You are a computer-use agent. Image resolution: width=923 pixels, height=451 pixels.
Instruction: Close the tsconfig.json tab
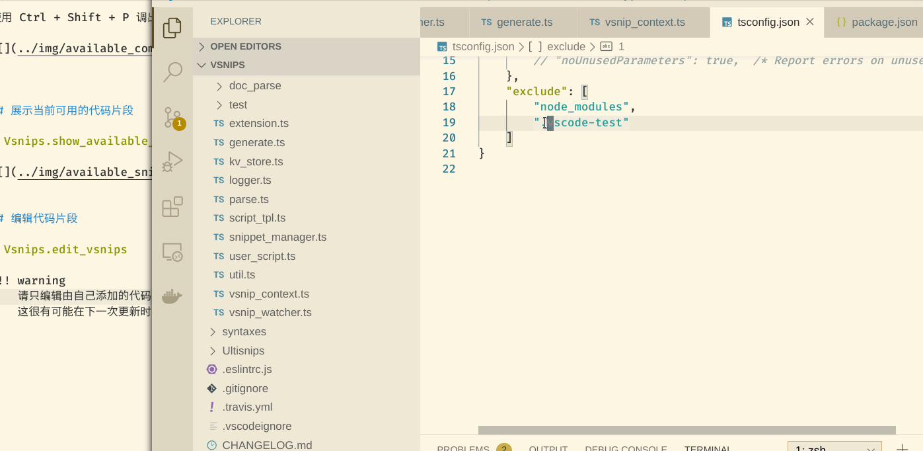(x=810, y=22)
